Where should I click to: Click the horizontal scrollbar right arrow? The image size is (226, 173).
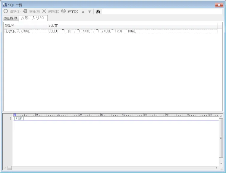(216, 168)
